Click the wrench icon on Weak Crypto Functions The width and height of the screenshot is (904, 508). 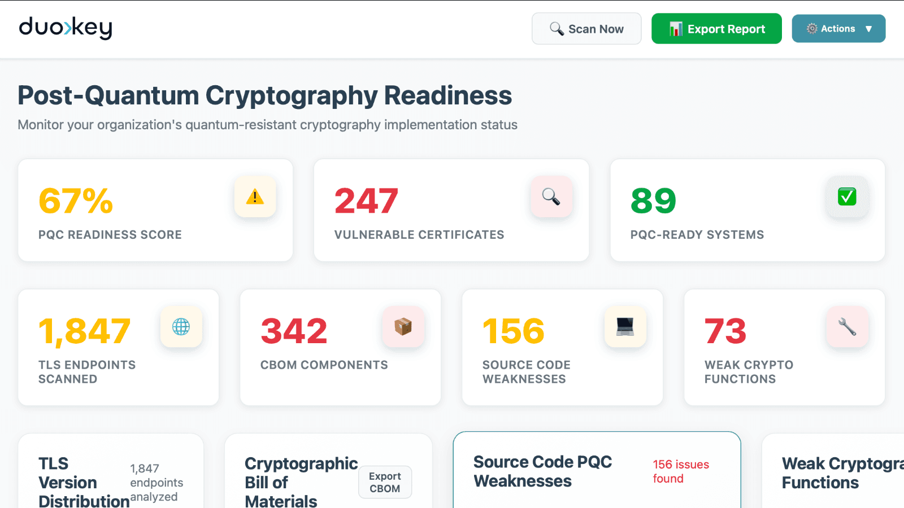point(847,327)
